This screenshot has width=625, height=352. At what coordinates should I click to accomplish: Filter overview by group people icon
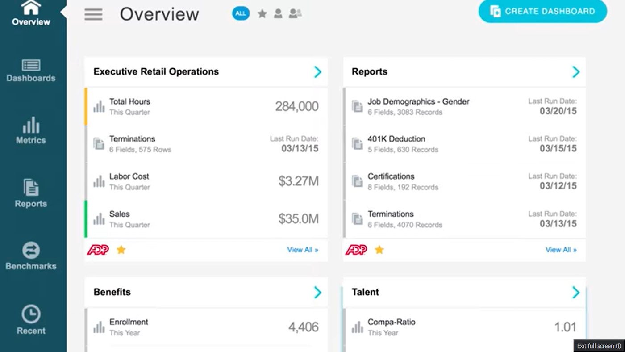click(295, 14)
